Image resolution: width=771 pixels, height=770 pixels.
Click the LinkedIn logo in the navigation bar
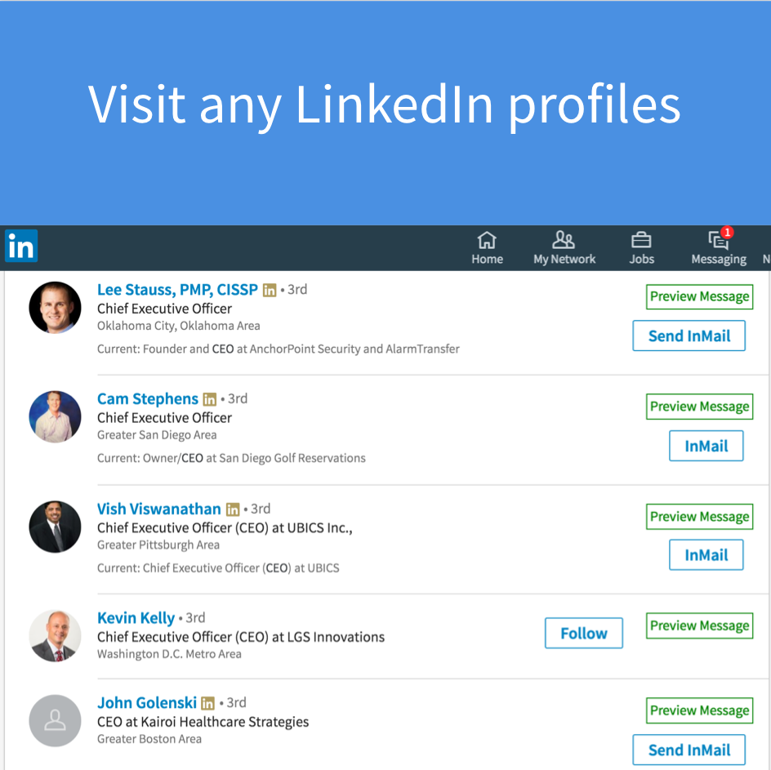tap(20, 246)
